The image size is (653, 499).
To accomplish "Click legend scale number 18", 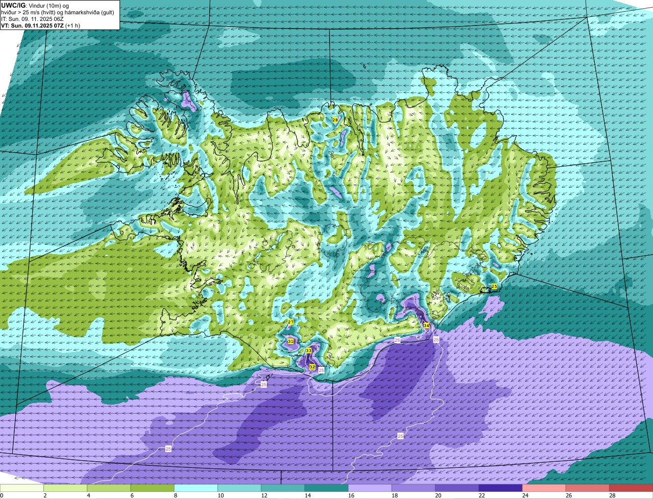I will pyautogui.click(x=394, y=495).
